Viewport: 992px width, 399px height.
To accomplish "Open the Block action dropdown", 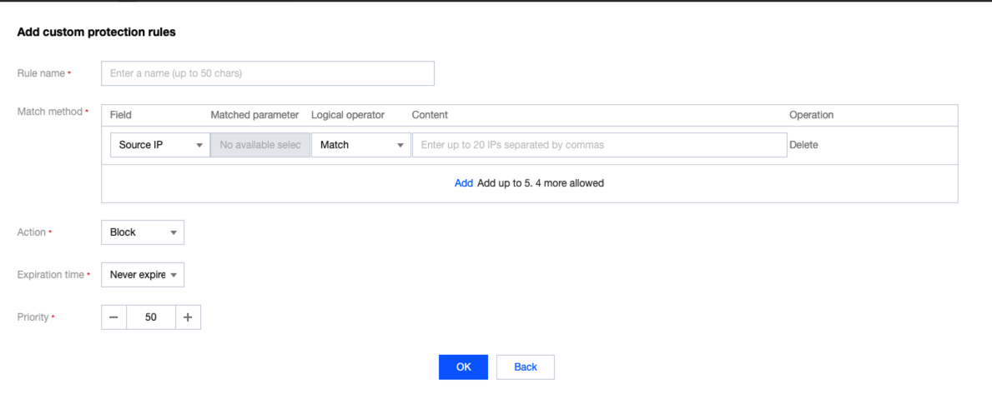I will point(142,232).
